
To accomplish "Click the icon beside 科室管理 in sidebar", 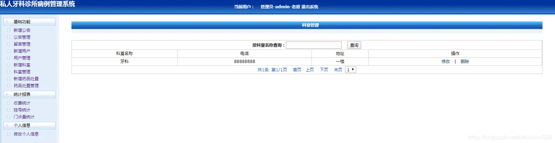I will coord(8,72).
